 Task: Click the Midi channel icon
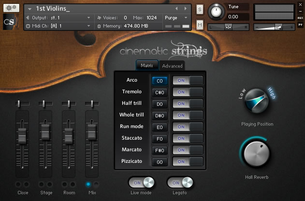pyautogui.click(x=28, y=26)
